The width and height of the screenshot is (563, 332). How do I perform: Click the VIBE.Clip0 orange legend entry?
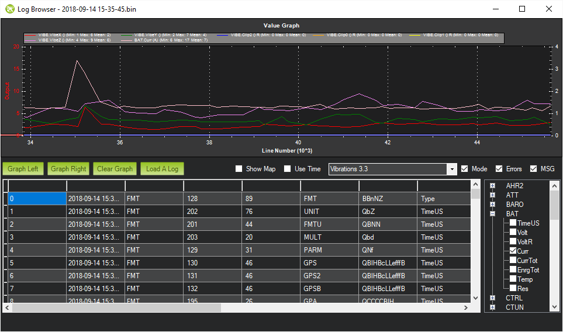pyautogui.click(x=358, y=35)
